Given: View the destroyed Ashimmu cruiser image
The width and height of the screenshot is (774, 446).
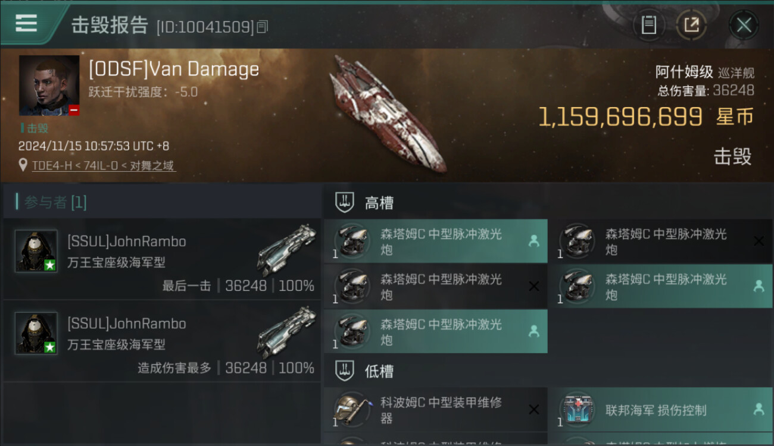Looking at the screenshot, I should (388, 113).
